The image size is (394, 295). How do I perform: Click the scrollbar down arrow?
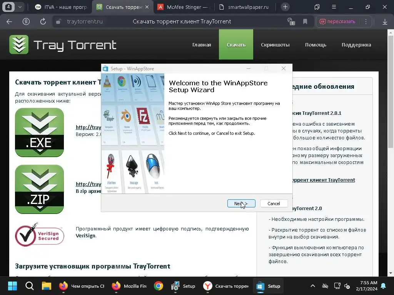tap(391, 273)
